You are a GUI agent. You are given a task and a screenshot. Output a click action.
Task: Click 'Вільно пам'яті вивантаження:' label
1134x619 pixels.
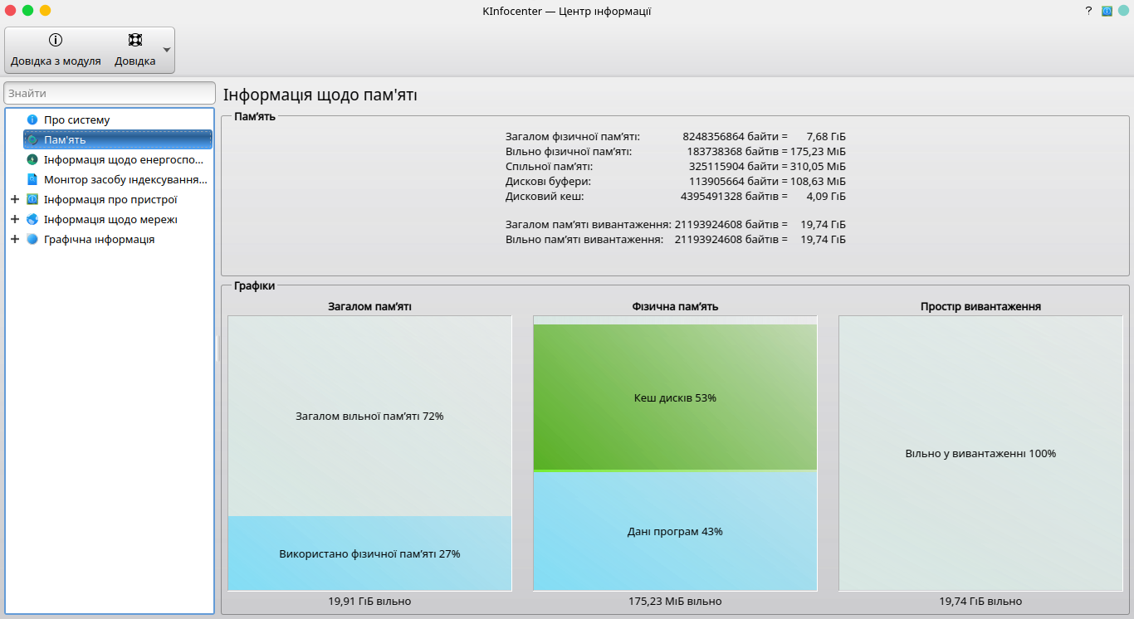coord(584,239)
